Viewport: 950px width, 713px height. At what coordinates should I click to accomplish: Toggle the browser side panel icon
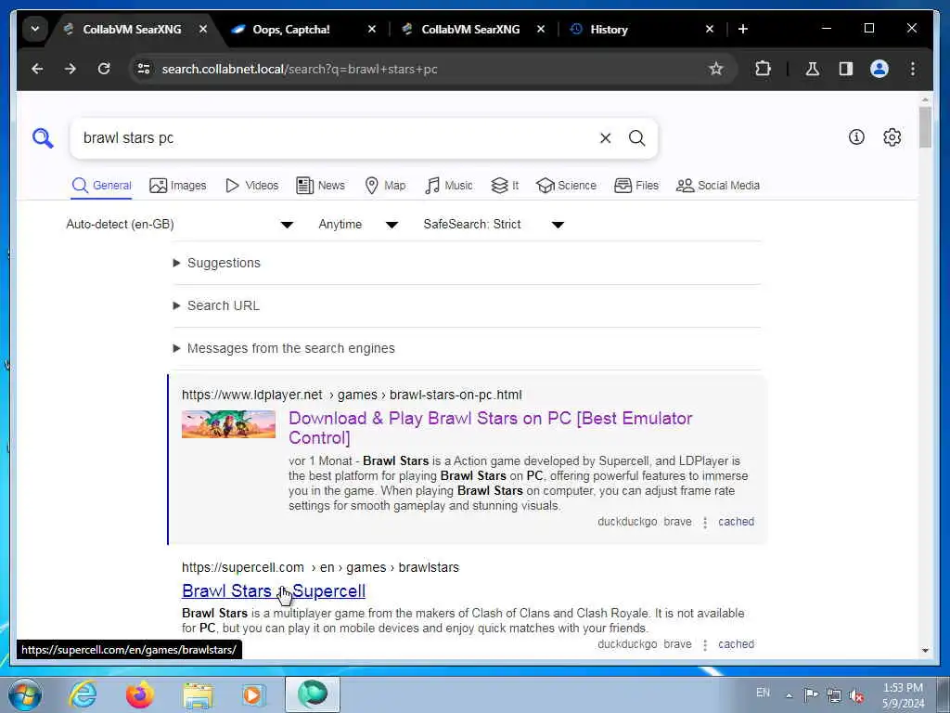[x=846, y=69]
